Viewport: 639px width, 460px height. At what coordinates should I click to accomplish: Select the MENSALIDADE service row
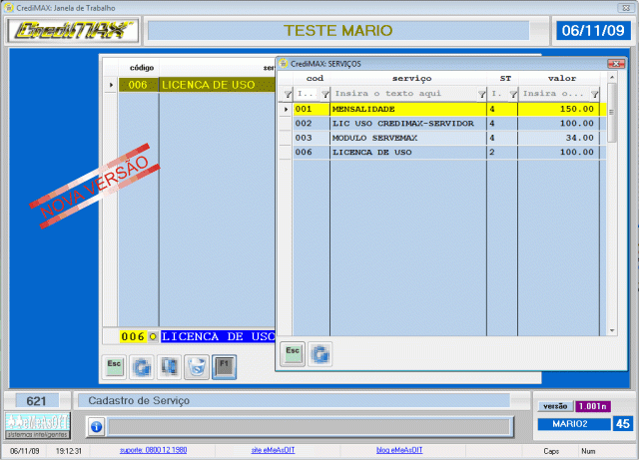point(407,109)
